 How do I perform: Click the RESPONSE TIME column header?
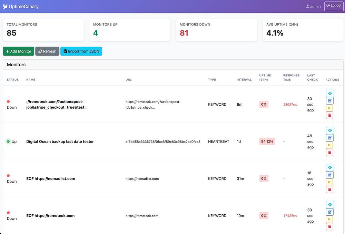(291, 78)
